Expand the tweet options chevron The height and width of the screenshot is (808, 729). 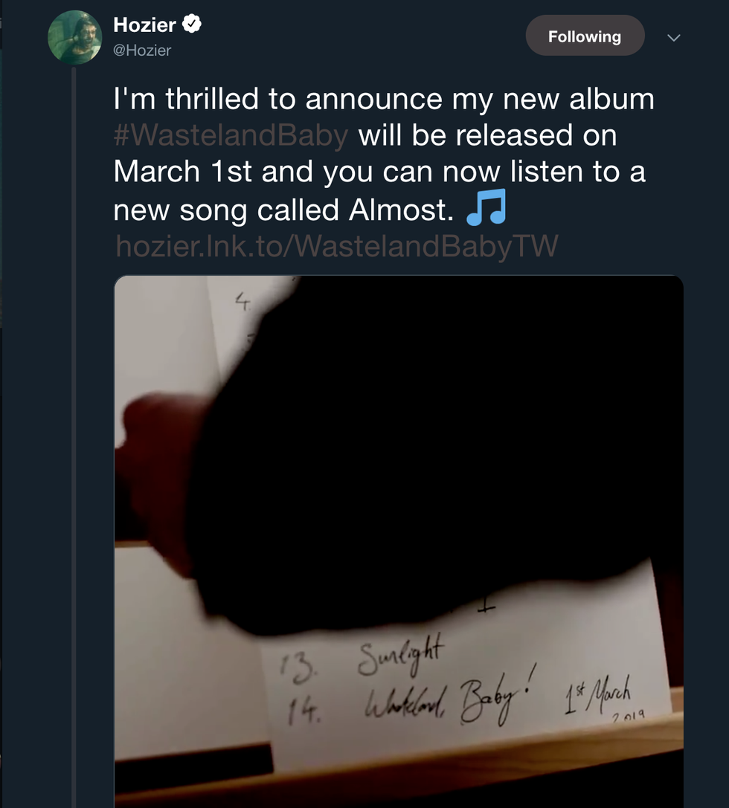click(x=674, y=37)
